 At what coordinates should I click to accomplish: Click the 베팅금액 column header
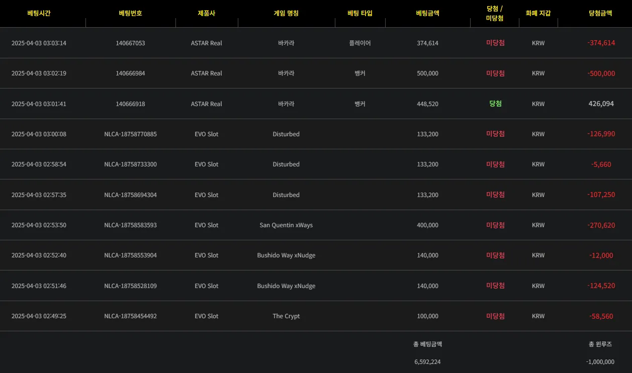(x=428, y=14)
